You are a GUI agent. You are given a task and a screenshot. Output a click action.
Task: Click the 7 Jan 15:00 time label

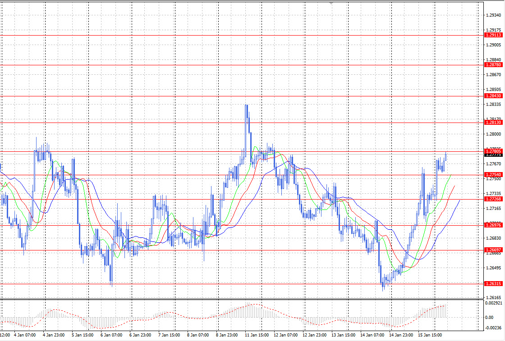coord(169,335)
